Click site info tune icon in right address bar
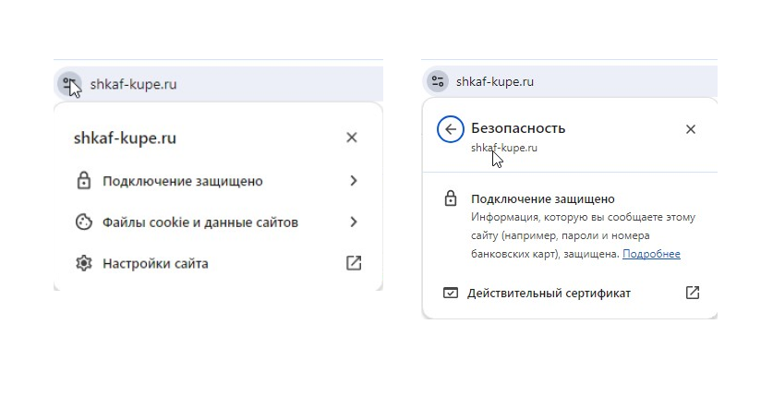Viewport: 773px width, 420px height. (437, 81)
